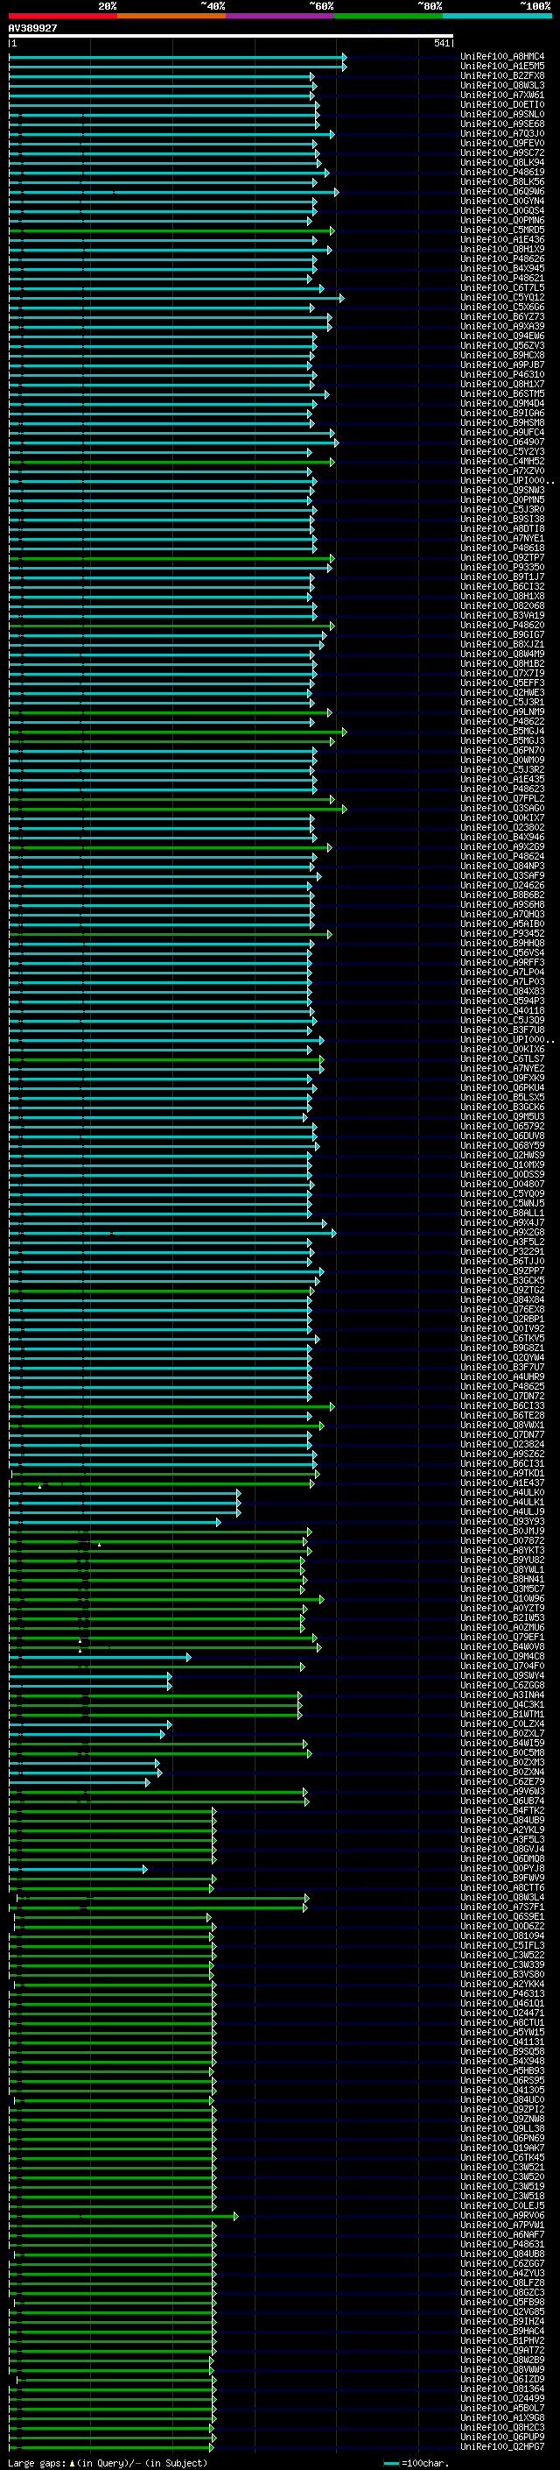The width and height of the screenshot is (560, 2470).
Task: Click the orange ~40% identity legend segment
Action: [171, 16]
